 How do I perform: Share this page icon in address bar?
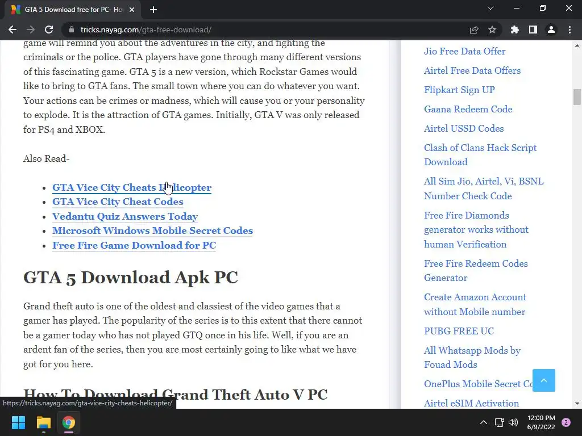474,30
